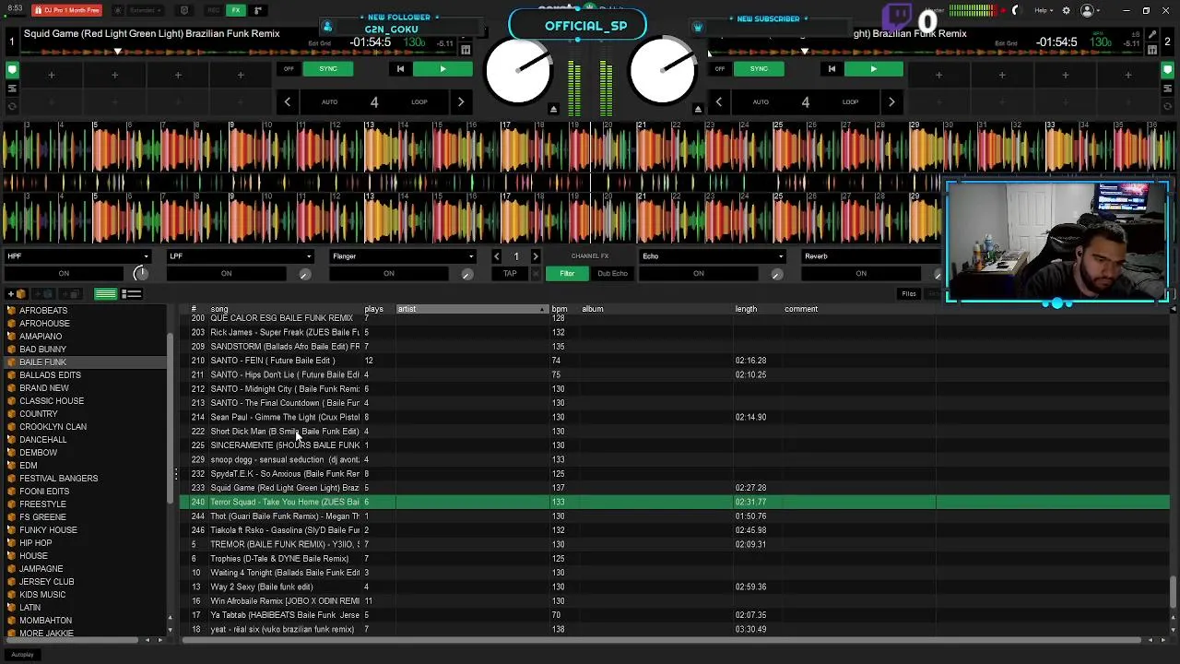Jump to track start on deck 1
The image size is (1180, 664).
click(x=400, y=69)
